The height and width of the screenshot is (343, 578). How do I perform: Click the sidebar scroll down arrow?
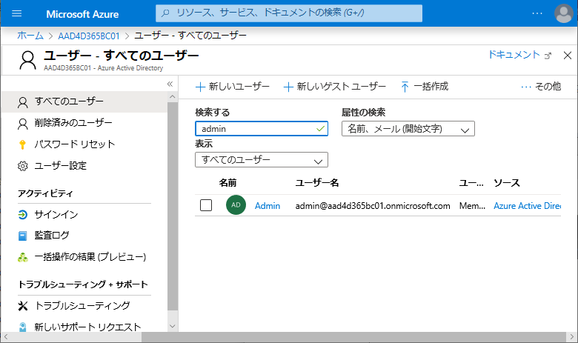point(172,326)
